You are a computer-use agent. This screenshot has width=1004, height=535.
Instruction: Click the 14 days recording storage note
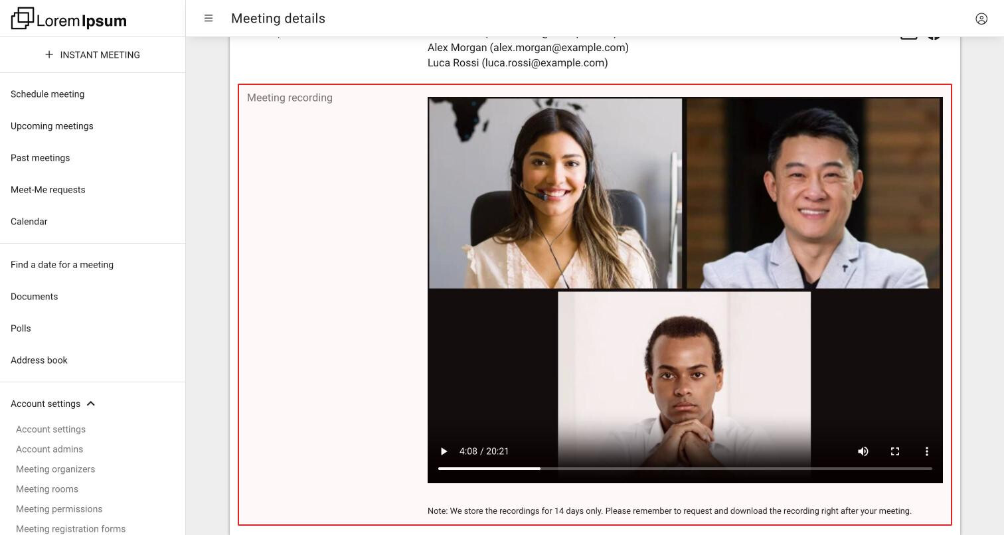click(x=669, y=511)
